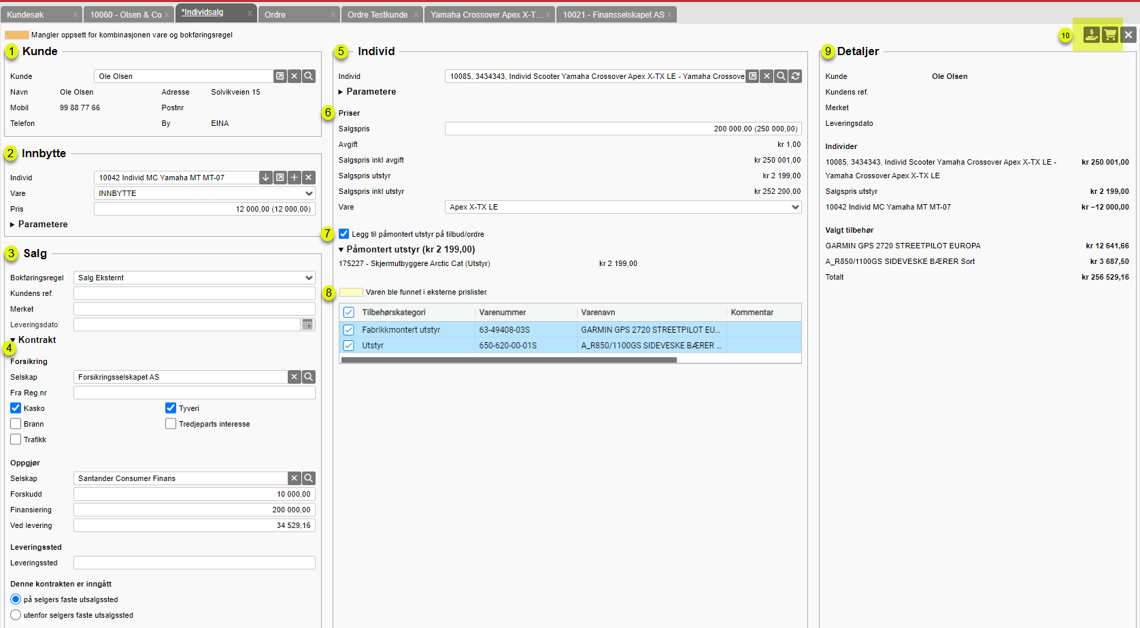
Task: Uncheck the Tyveri insurance checkbox
Action: (x=171, y=408)
